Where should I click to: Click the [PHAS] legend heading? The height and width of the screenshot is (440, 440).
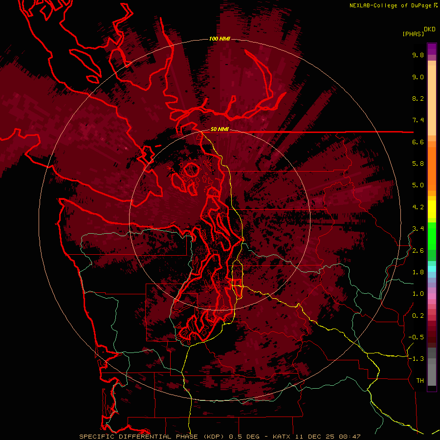(413, 34)
